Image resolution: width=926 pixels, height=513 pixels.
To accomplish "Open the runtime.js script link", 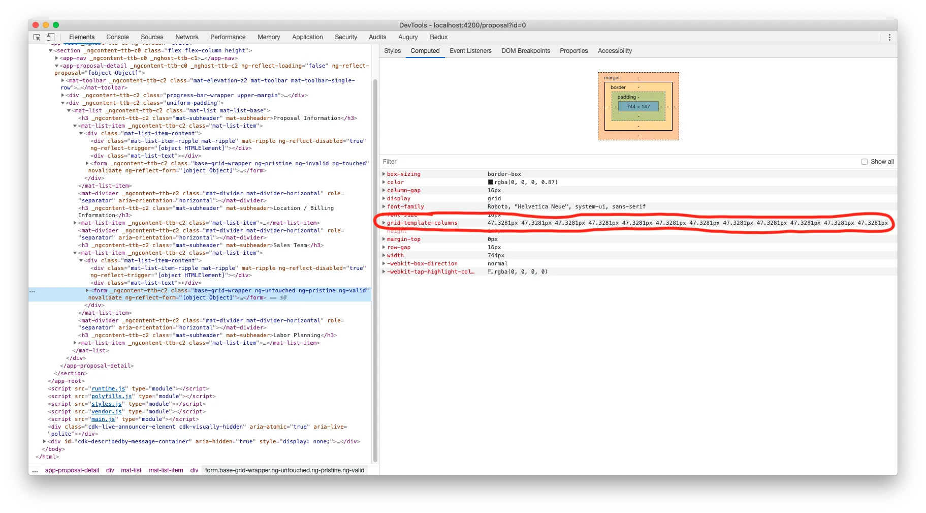I will (x=108, y=389).
